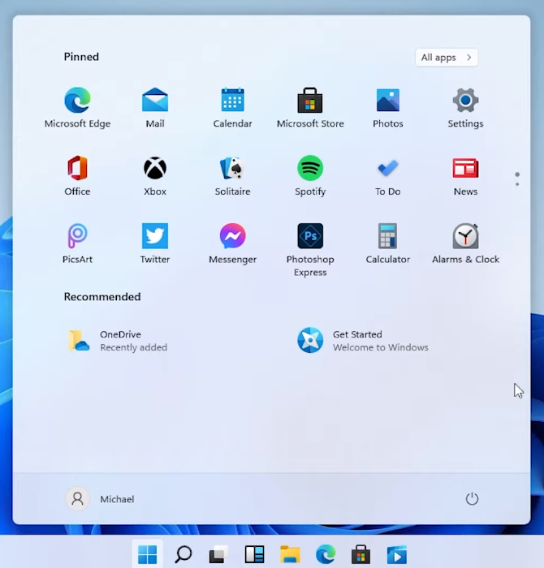Open Alarms & Clock
The image size is (544, 568).
tap(465, 243)
